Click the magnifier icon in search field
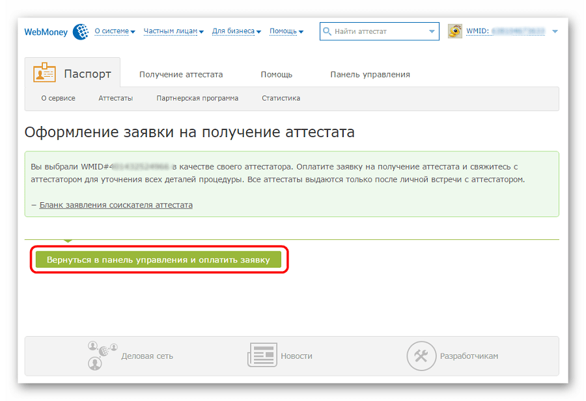 [327, 31]
